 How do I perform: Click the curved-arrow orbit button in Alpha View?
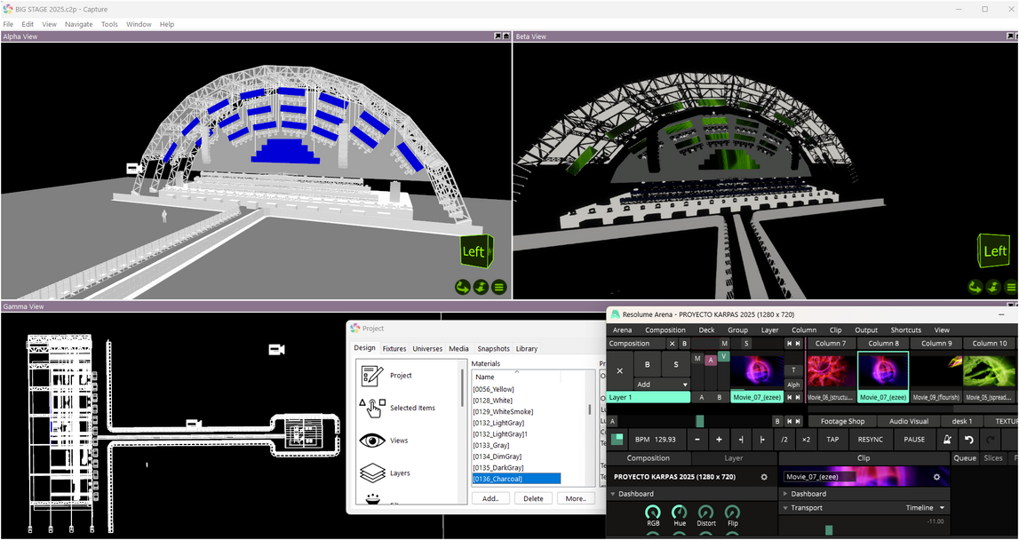point(462,287)
